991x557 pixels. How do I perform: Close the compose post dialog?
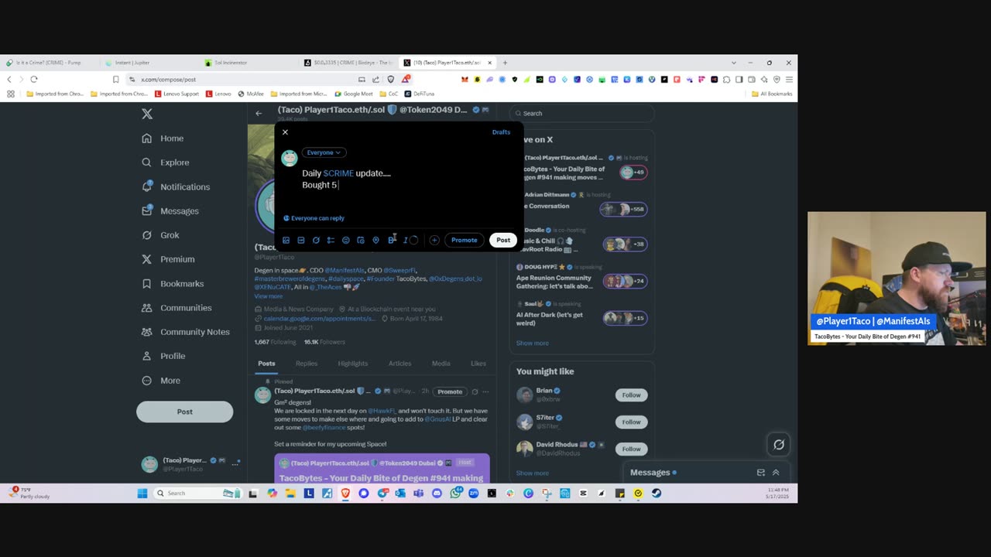tap(285, 132)
